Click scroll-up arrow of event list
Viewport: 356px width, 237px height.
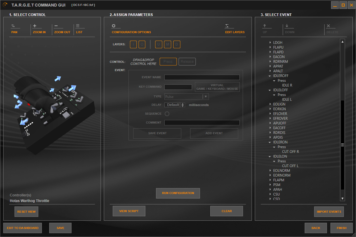click(x=342, y=42)
